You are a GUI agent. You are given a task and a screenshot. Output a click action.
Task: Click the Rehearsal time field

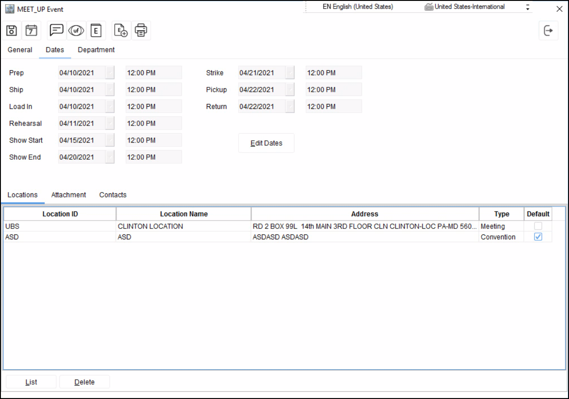pyautogui.click(x=154, y=123)
